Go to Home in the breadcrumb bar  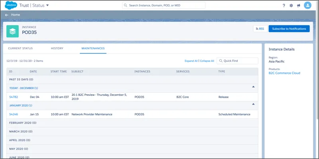[x=16, y=15]
